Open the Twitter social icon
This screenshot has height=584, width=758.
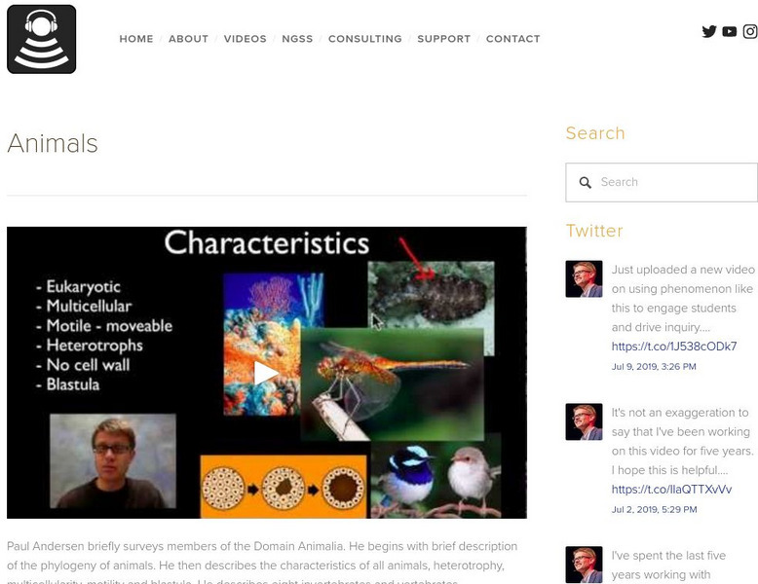(x=709, y=31)
